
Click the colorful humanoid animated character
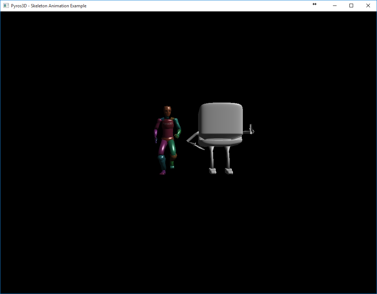coord(167,140)
